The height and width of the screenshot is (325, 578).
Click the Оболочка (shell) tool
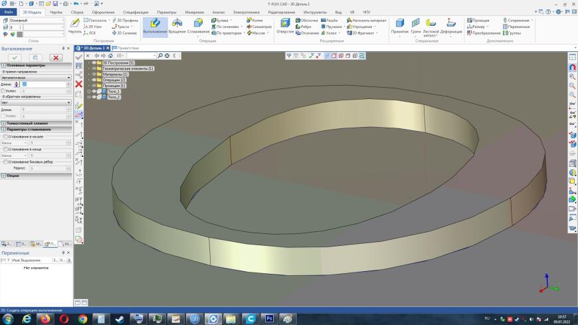307,21
